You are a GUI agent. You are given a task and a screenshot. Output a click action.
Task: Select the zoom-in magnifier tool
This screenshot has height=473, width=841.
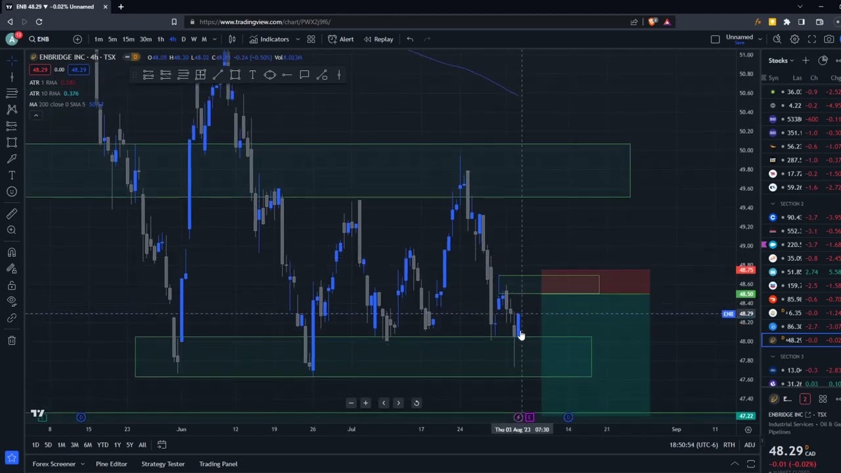(x=12, y=230)
